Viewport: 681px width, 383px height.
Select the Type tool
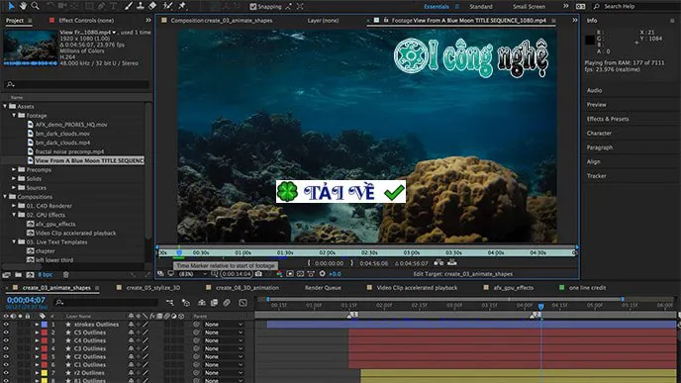(114, 6)
